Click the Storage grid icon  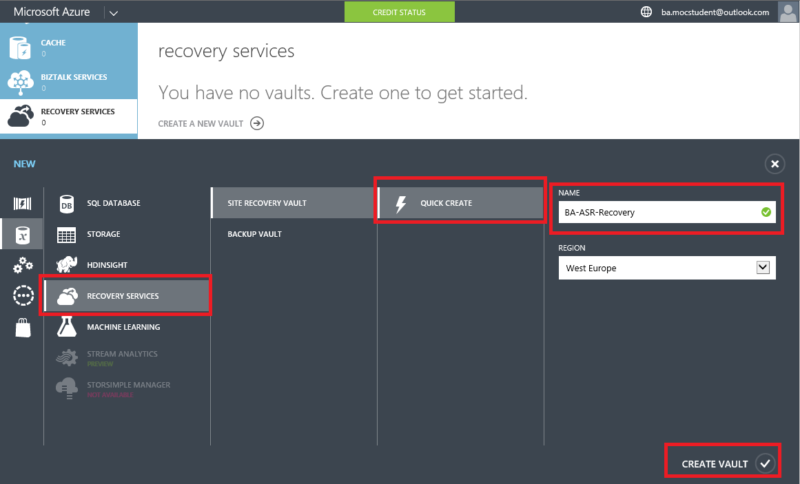point(66,235)
